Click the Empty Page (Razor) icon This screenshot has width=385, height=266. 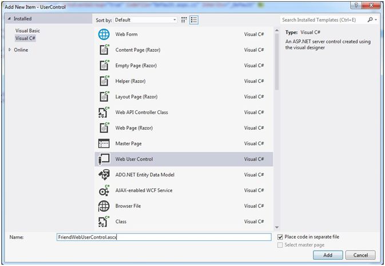(x=104, y=66)
